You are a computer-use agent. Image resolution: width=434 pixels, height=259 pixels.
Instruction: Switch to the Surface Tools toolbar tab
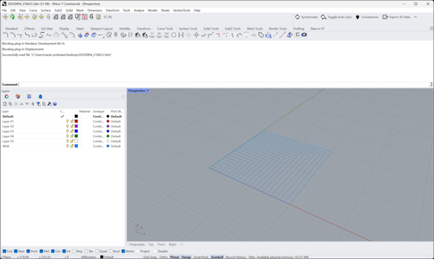tap(188, 29)
